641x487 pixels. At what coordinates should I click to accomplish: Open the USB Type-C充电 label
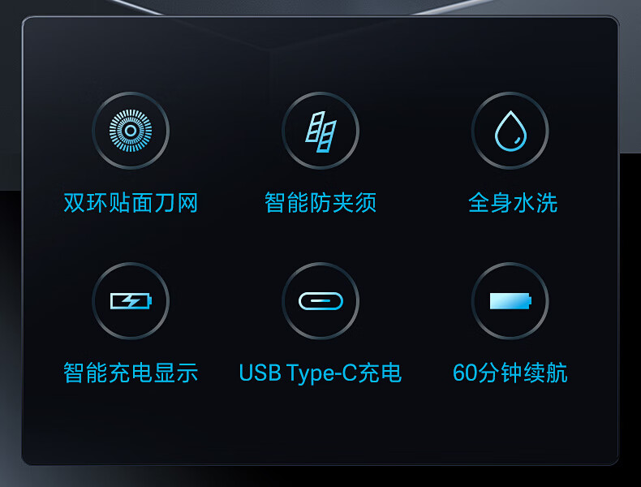(x=320, y=373)
